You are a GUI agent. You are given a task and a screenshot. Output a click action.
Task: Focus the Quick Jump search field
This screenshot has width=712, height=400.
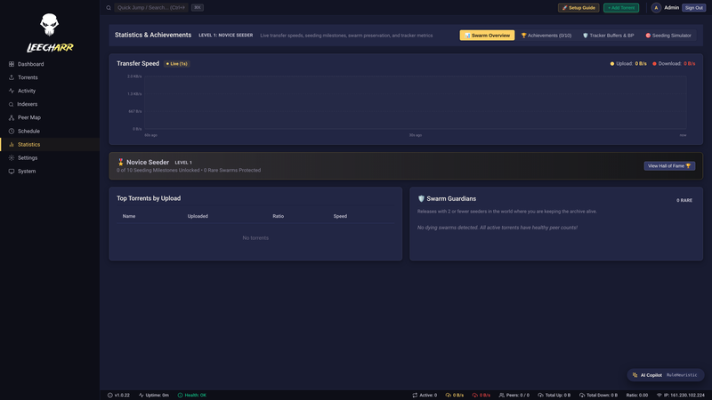point(151,8)
